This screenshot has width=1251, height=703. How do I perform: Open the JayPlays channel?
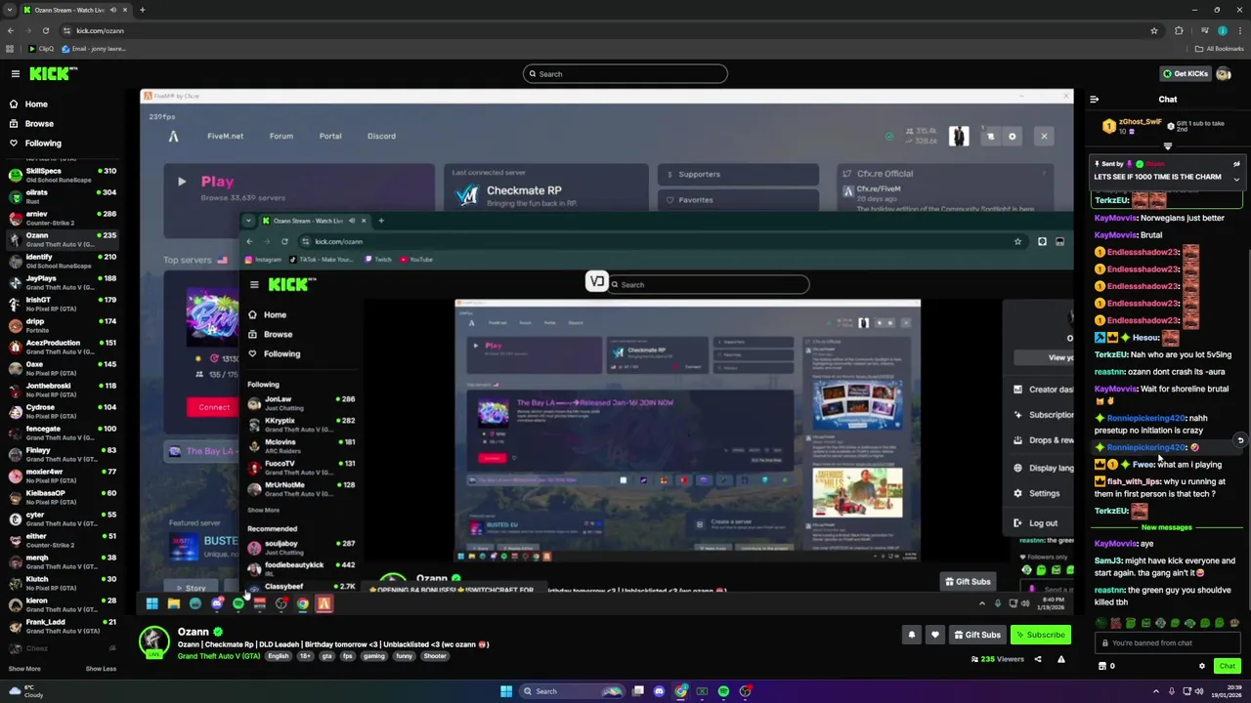pyautogui.click(x=63, y=283)
